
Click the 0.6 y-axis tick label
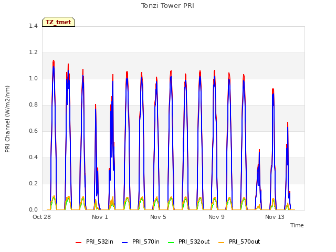tap(33, 131)
